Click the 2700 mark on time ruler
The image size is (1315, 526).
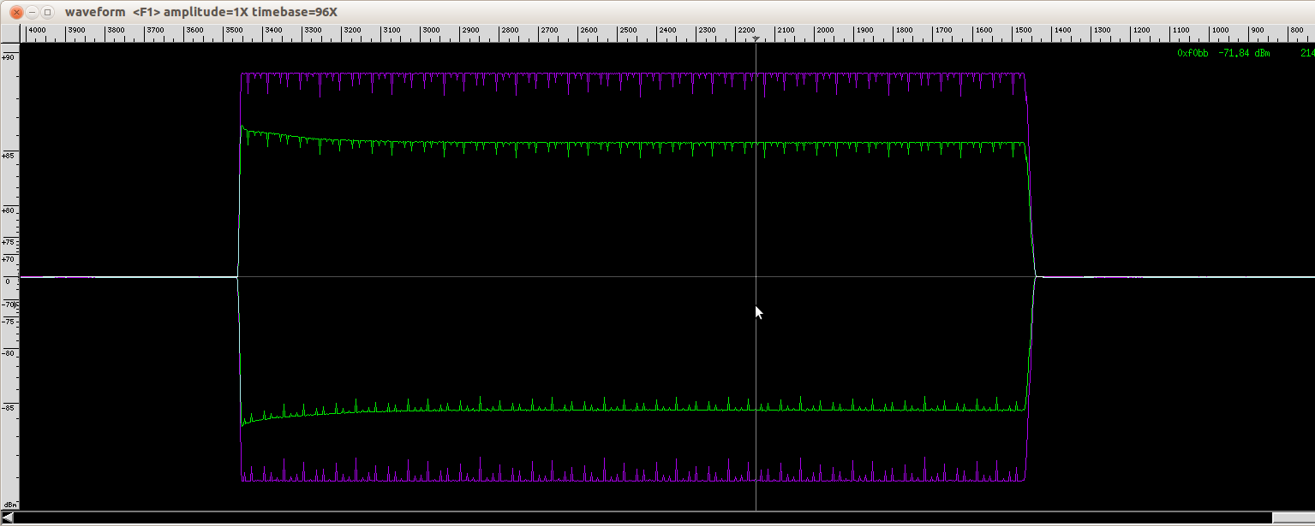pos(549,31)
